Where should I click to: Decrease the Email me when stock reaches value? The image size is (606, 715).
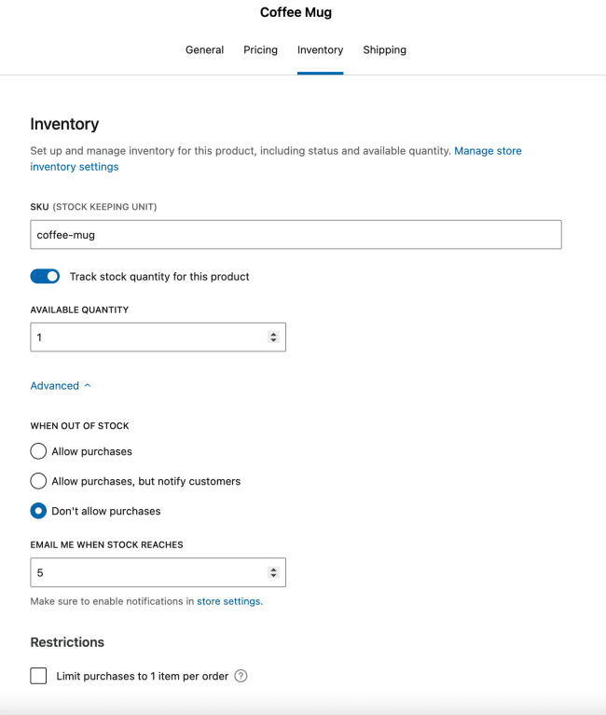point(273,575)
